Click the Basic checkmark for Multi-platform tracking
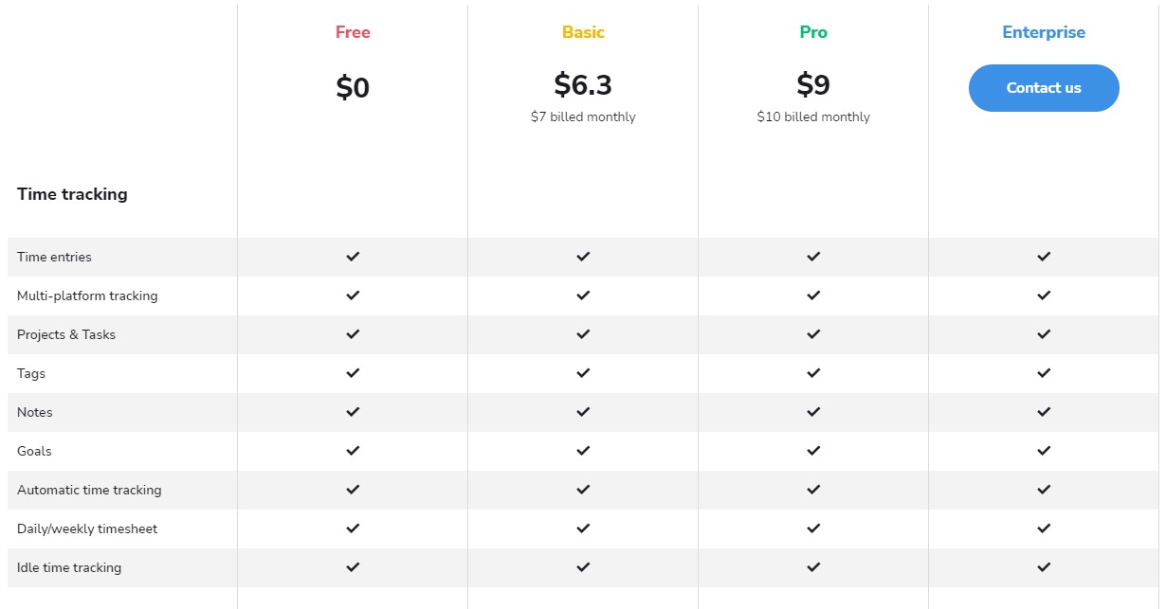This screenshot has width=1166, height=609. tap(583, 296)
